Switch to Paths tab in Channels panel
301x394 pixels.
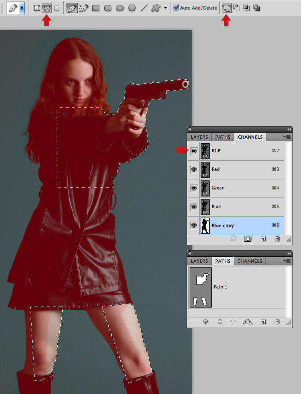pos(223,137)
